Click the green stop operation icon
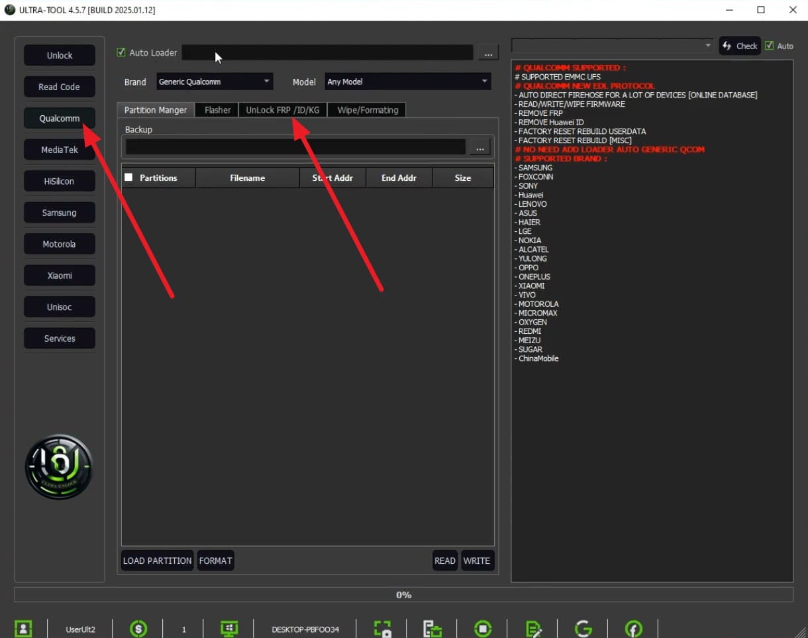This screenshot has height=638, width=808. [x=483, y=628]
